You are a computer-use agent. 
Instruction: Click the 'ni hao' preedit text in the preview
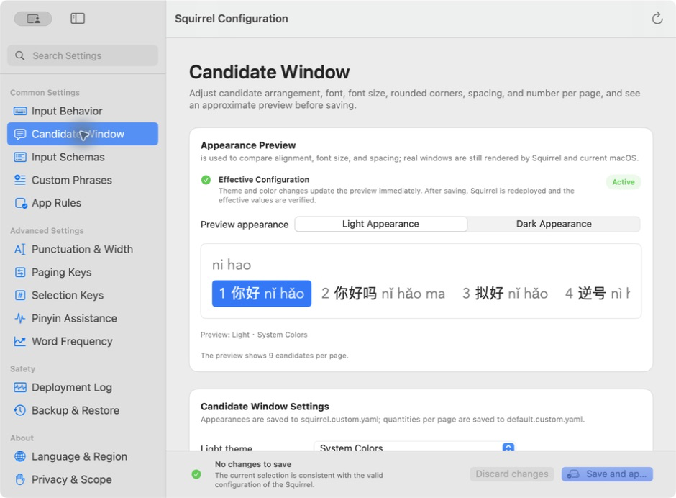click(232, 265)
